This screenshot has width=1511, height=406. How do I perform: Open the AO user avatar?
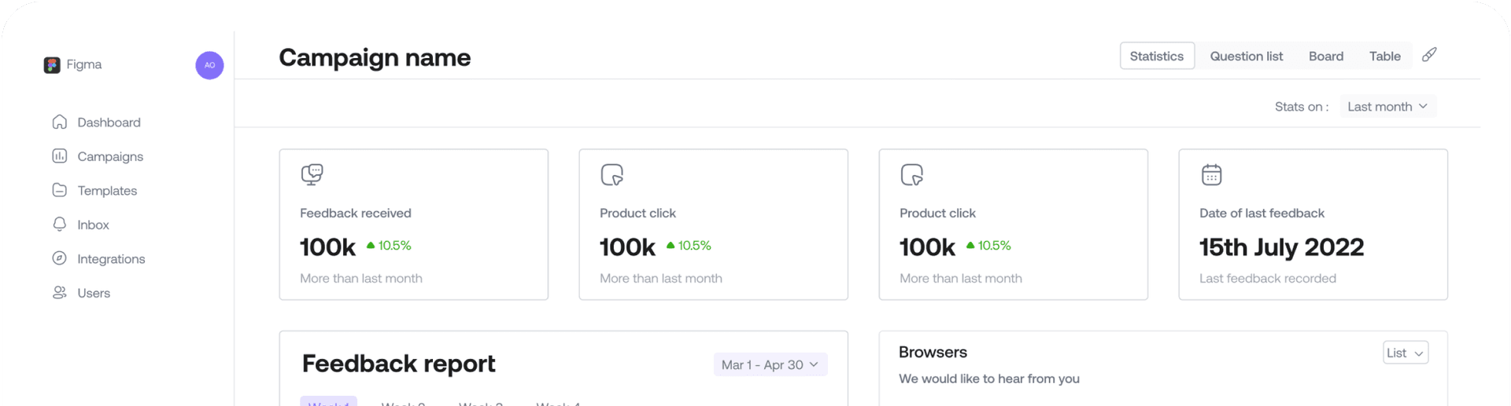[x=209, y=65]
